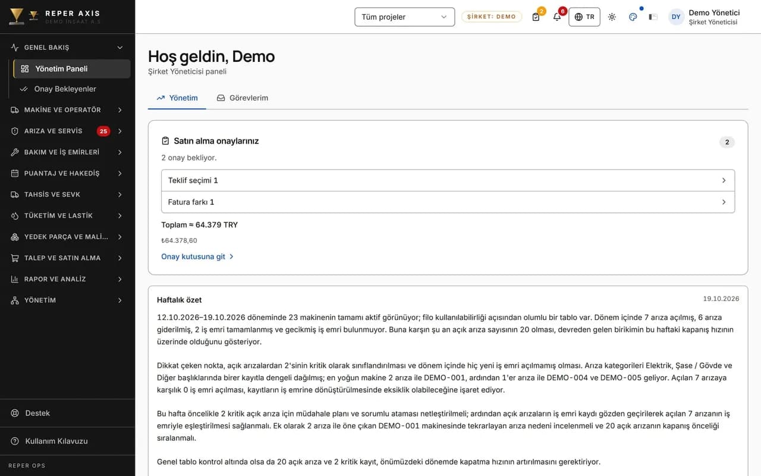Switch language with the TR button
The image size is (761, 476).
click(x=584, y=17)
